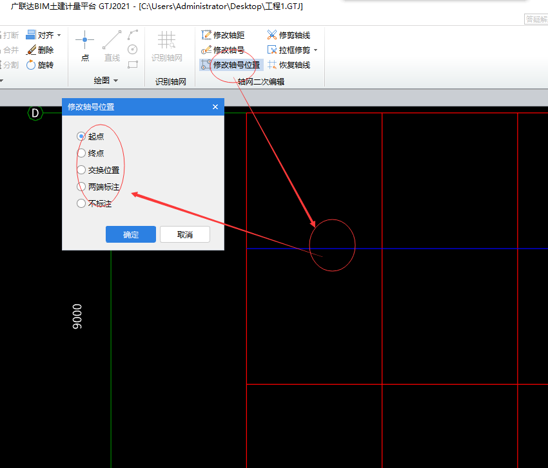Select the circle drawing tool icon
The image size is (548, 468).
(x=132, y=49)
